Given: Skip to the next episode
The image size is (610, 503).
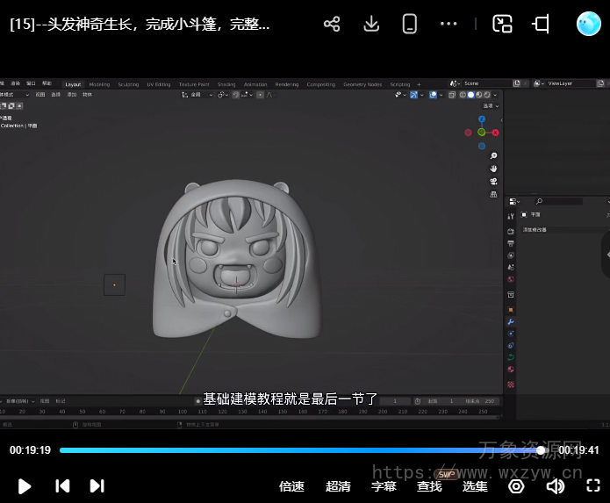Looking at the screenshot, I should tap(97, 485).
